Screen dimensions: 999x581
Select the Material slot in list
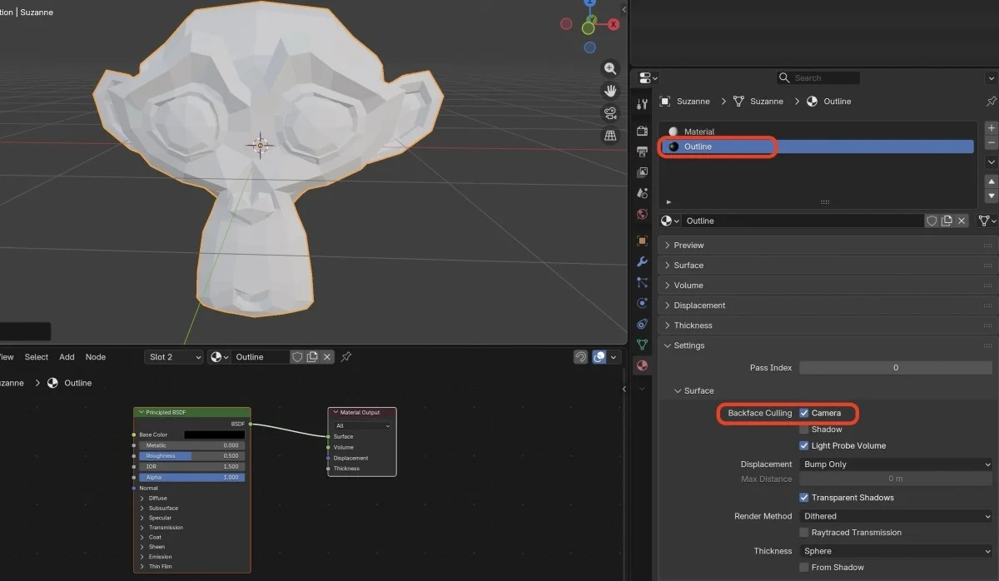click(817, 132)
